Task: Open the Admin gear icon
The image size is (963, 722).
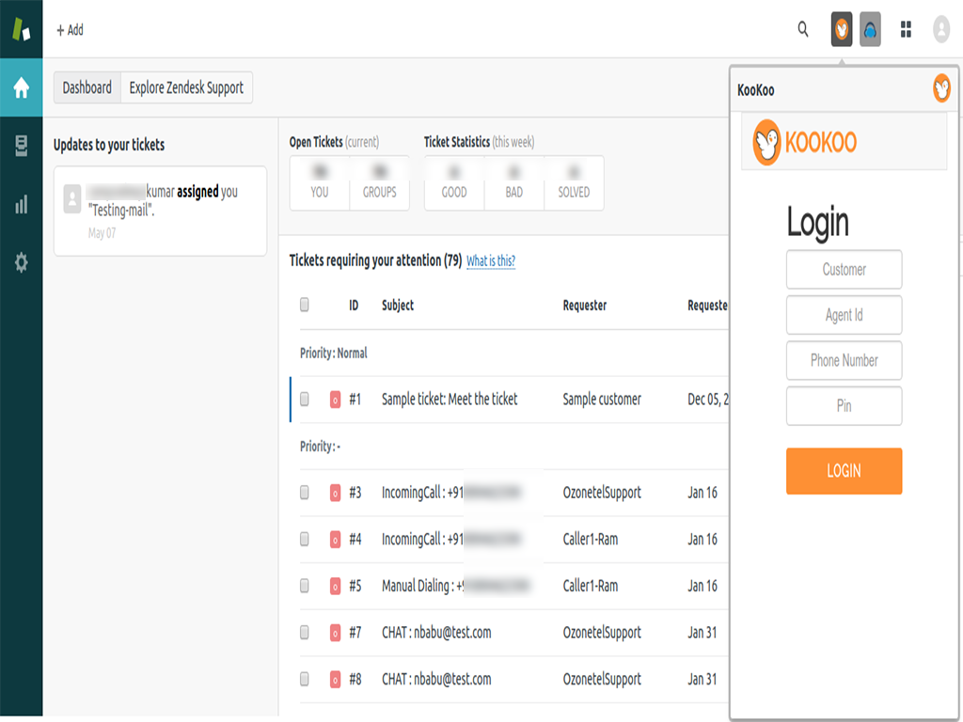Action: coord(21,262)
